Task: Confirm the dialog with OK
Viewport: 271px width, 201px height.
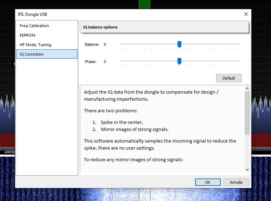Action: (x=208, y=182)
